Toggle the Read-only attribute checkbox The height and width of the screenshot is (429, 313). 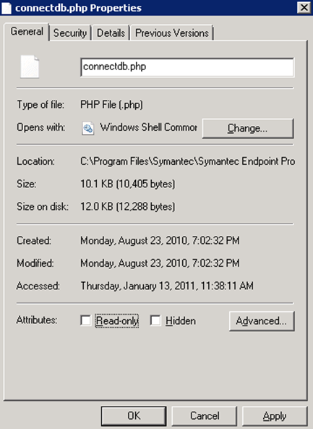point(85,320)
